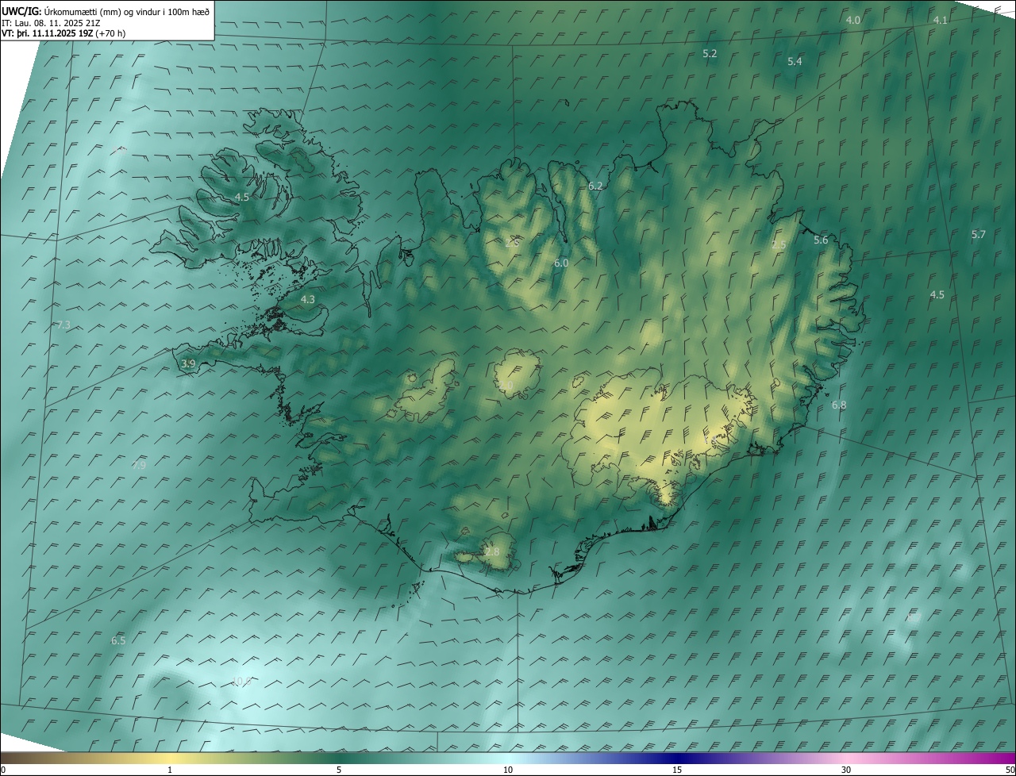Click the 7.3 value label
The height and width of the screenshot is (776, 1016).
pyautogui.click(x=63, y=325)
